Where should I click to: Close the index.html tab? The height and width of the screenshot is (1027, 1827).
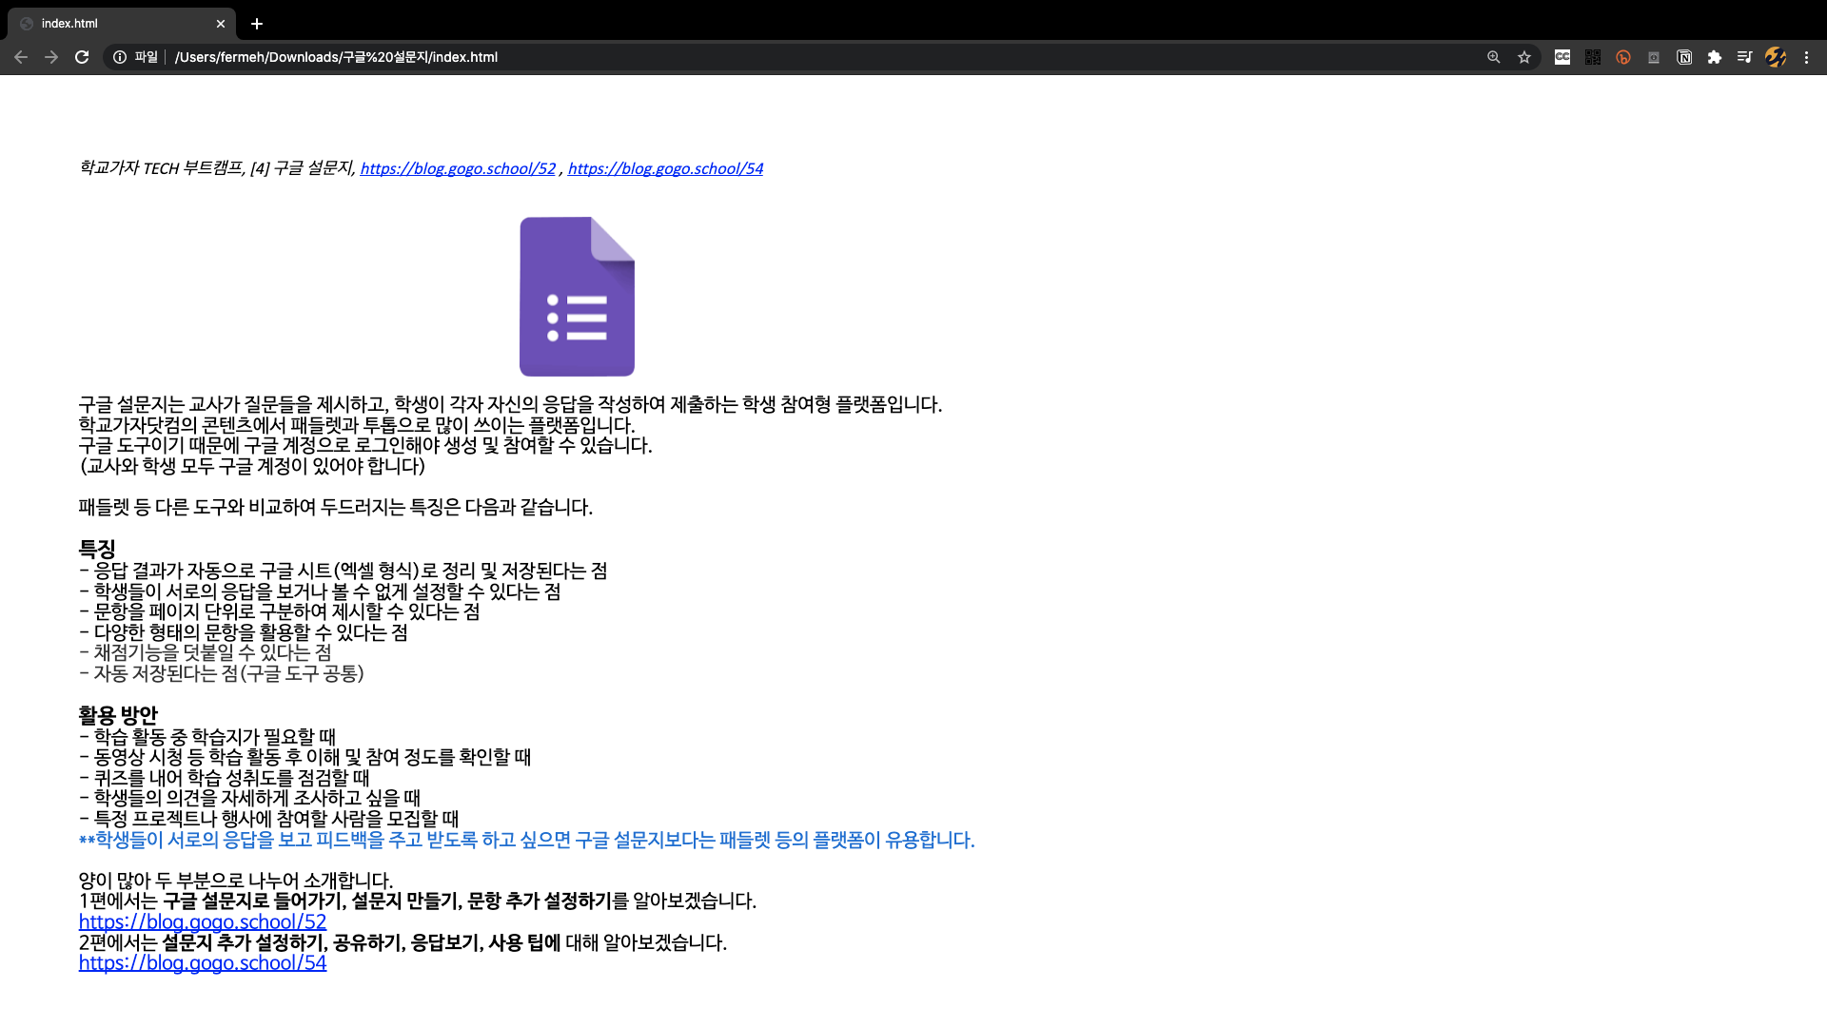[x=221, y=24]
